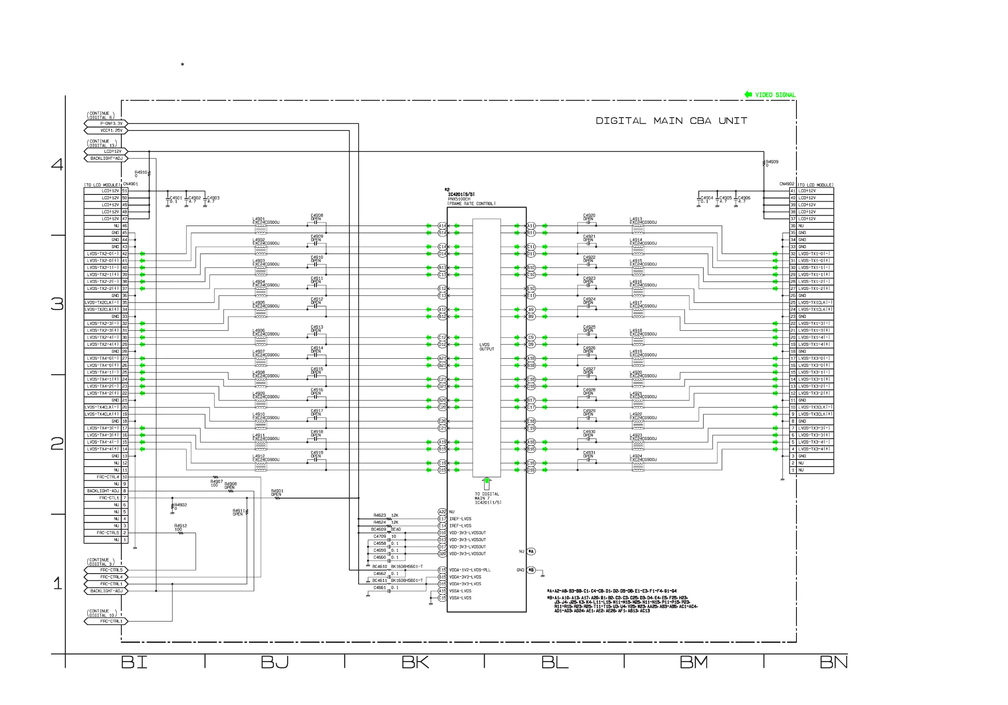Click capacitor label C4661

[x=380, y=588]
